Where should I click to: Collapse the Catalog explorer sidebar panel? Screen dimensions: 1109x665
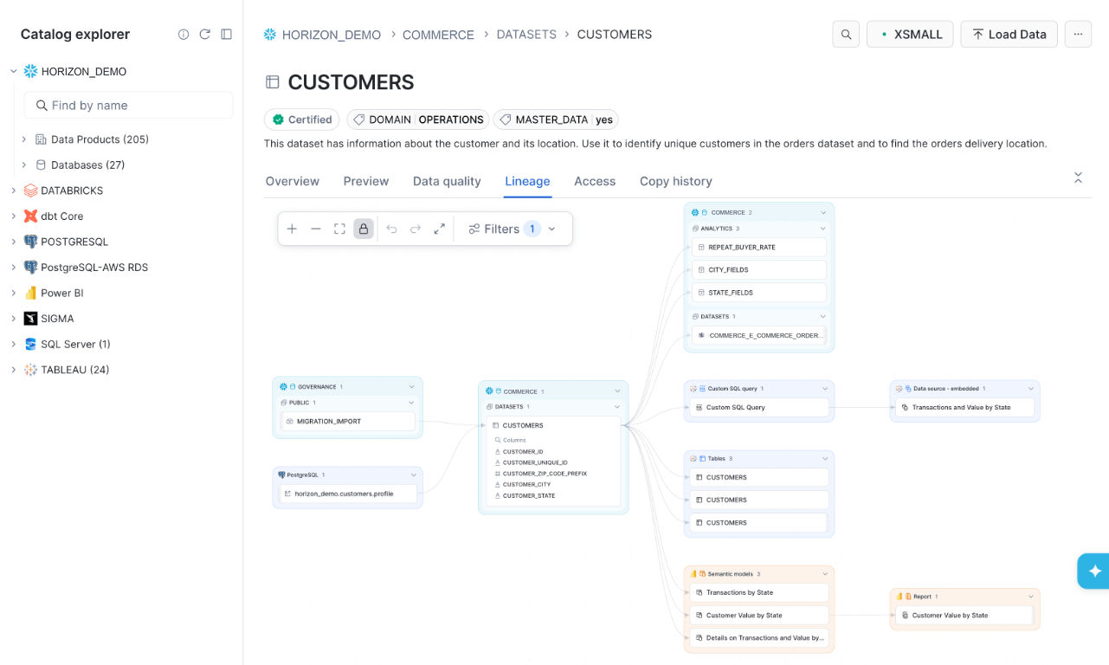click(x=227, y=35)
